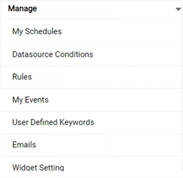
Task: Click the down-pointing triangle beside Manage
Action: 178,9
